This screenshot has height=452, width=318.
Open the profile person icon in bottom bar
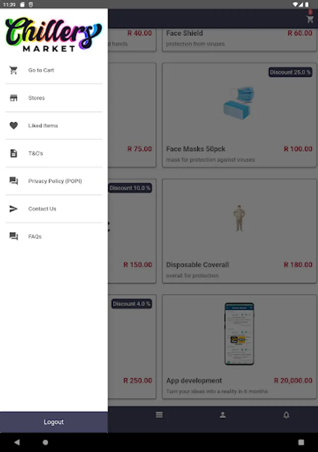pos(223,415)
